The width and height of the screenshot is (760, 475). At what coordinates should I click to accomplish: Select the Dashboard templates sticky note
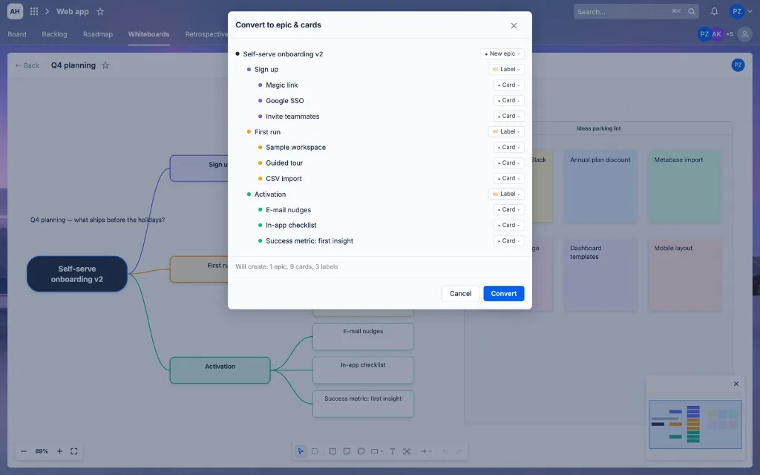point(600,275)
